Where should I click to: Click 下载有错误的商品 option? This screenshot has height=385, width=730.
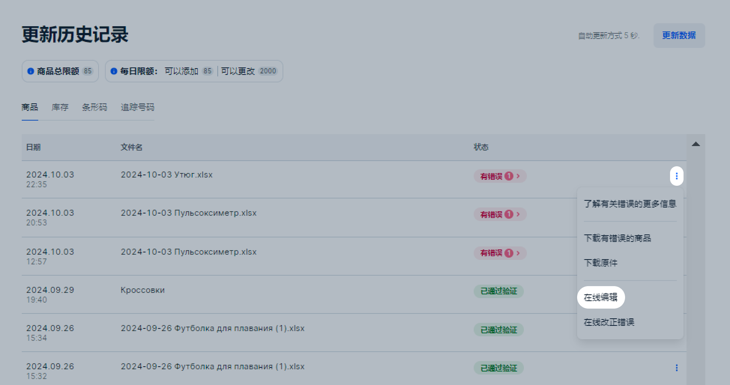click(618, 238)
